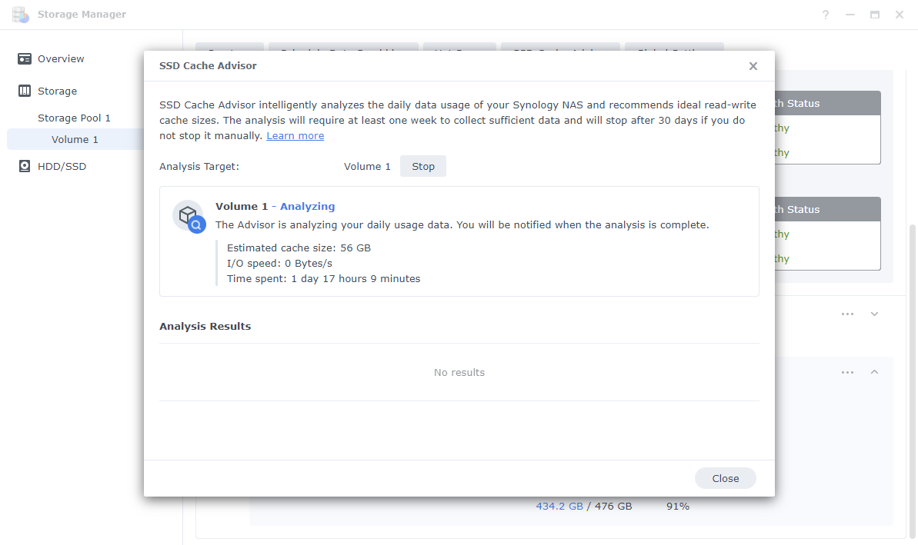
Task: Click the HDD/SSD disk icon
Action: click(x=24, y=166)
